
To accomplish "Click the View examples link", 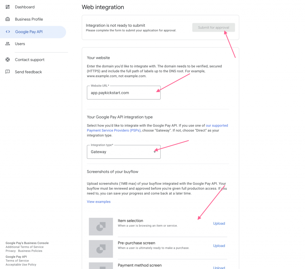I will click(x=99, y=202).
